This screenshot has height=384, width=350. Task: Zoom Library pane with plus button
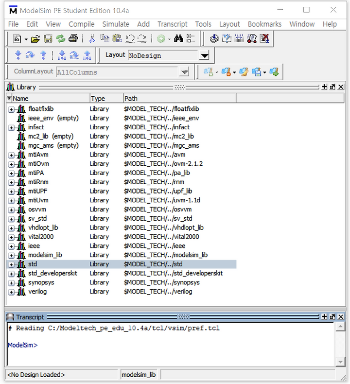pos(325,87)
